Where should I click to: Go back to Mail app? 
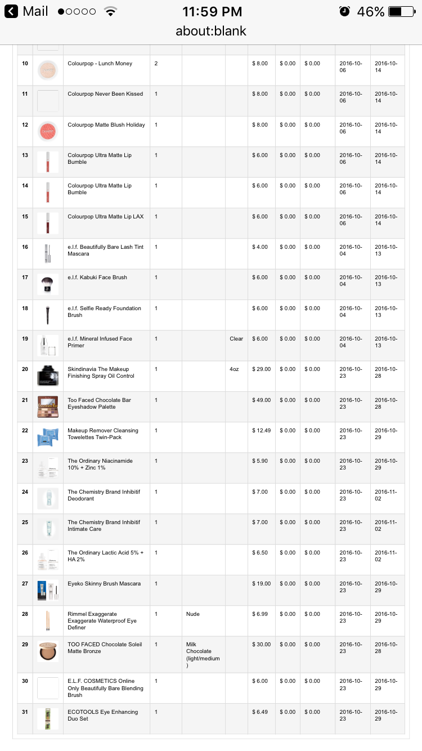(x=26, y=11)
